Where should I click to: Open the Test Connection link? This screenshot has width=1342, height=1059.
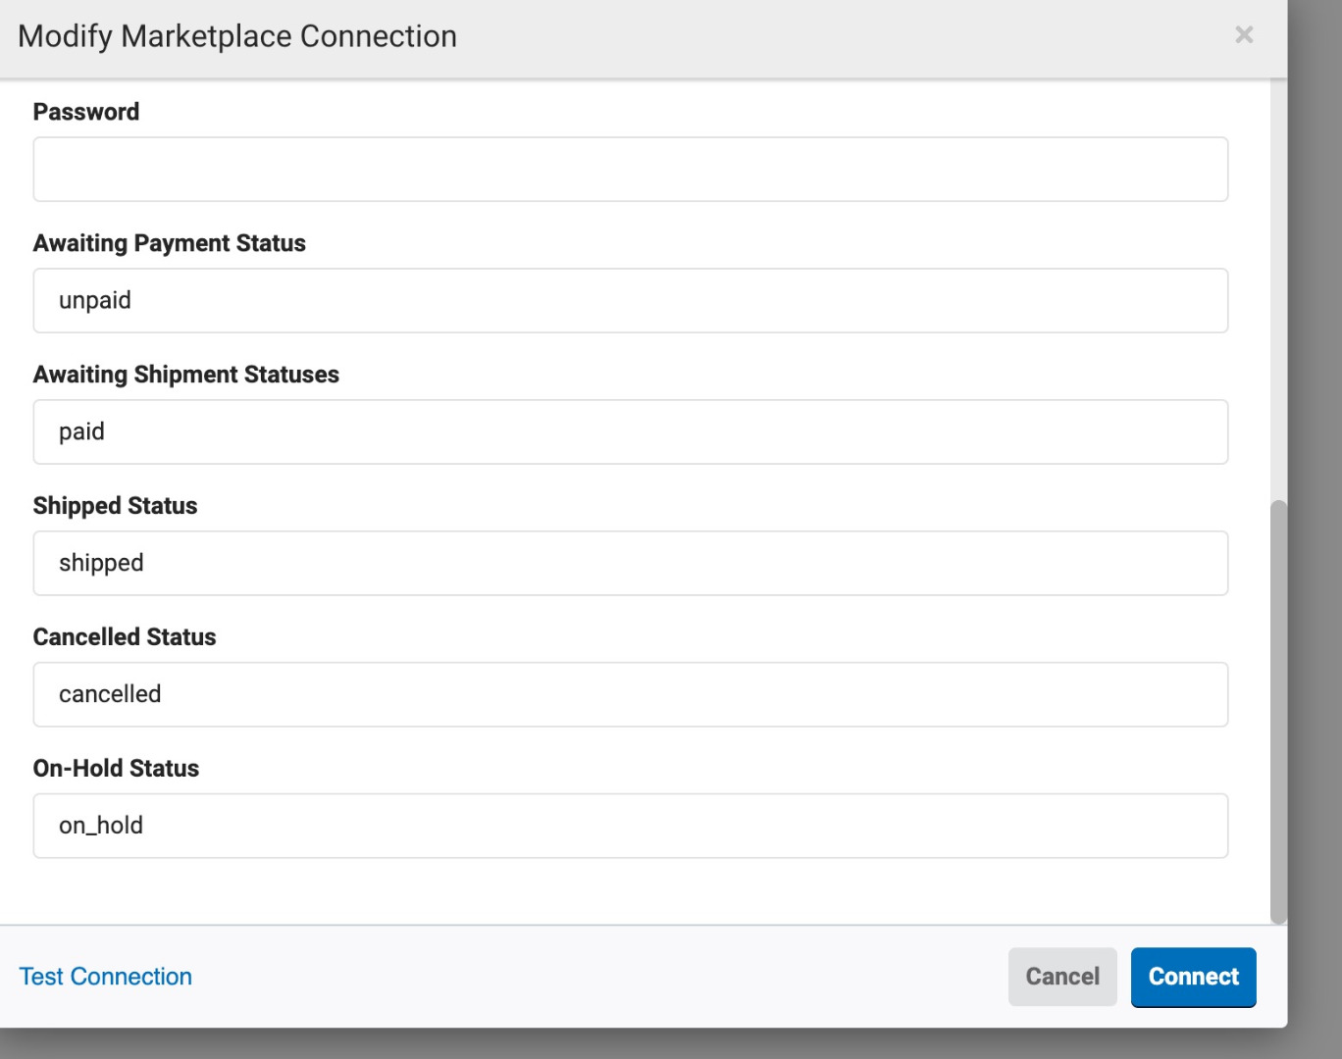point(106,977)
